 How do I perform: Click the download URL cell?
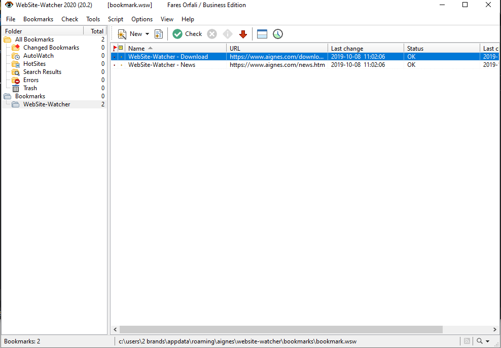click(277, 57)
